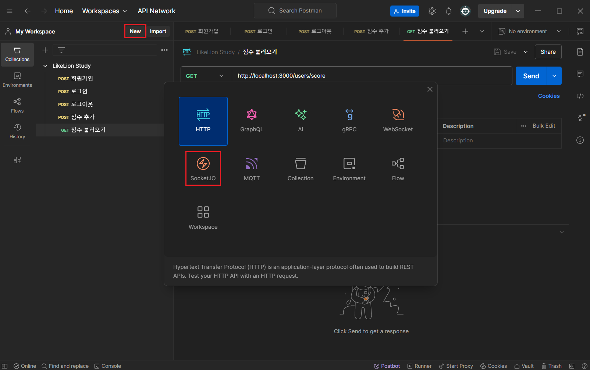The height and width of the screenshot is (370, 590).
Task: Open the comments icon in right sidebar
Action: (x=580, y=74)
